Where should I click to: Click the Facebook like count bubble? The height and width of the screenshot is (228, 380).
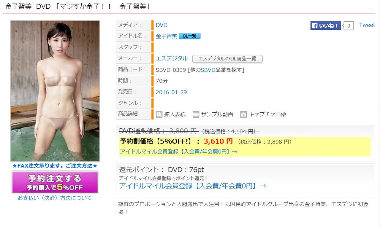pos(348,26)
